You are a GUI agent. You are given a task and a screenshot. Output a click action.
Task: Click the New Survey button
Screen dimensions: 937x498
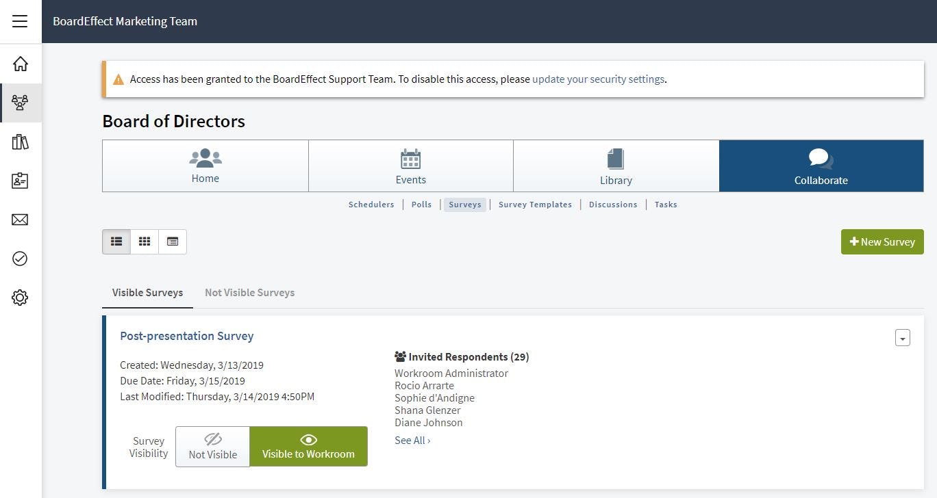[x=882, y=241]
